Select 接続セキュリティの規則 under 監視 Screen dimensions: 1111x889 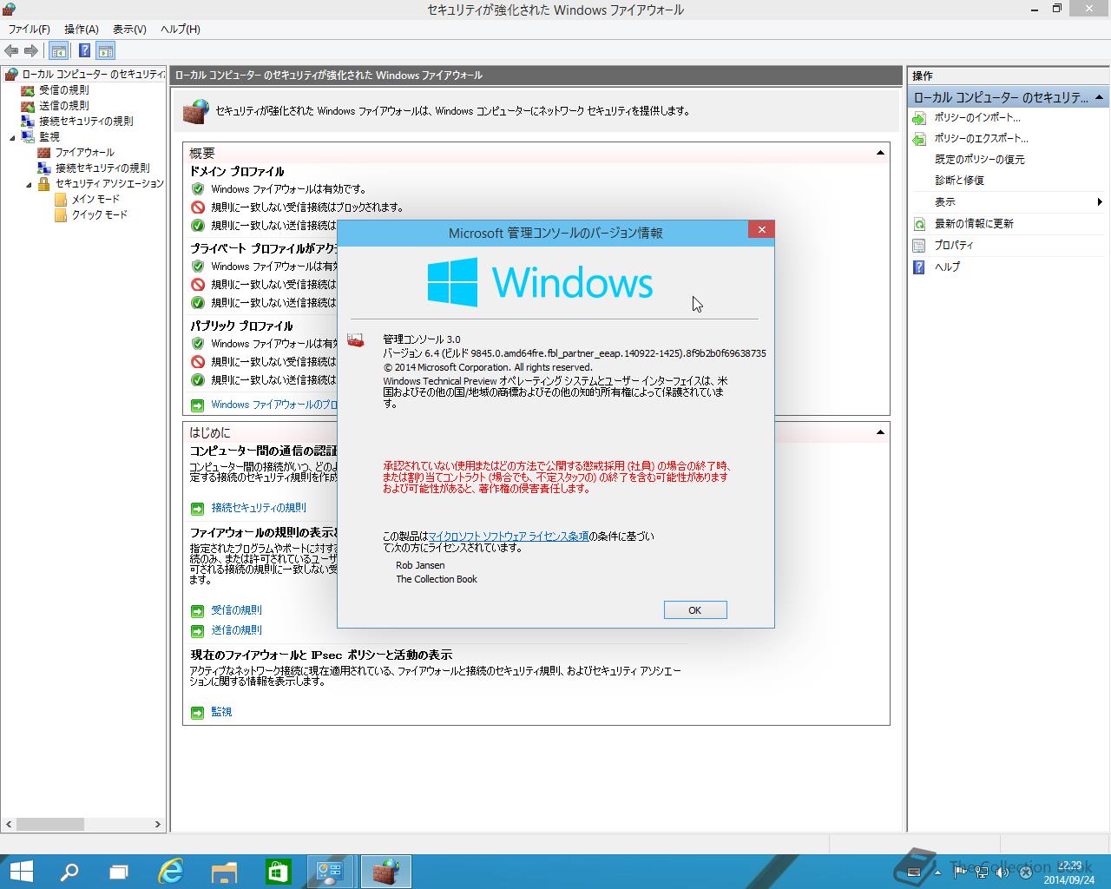tap(102, 168)
